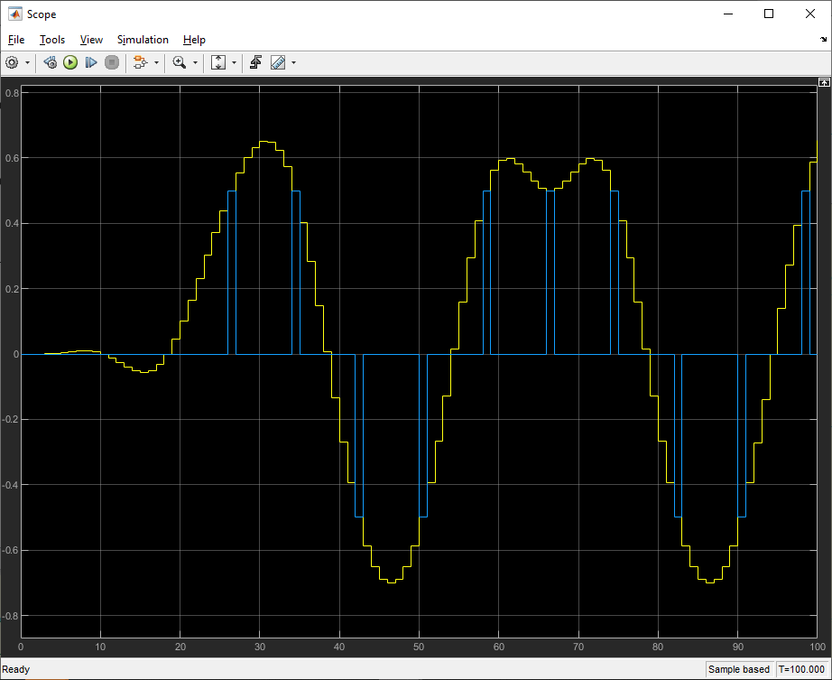The image size is (832, 680).
Task: Open the signal selector tool
Action: click(x=140, y=62)
